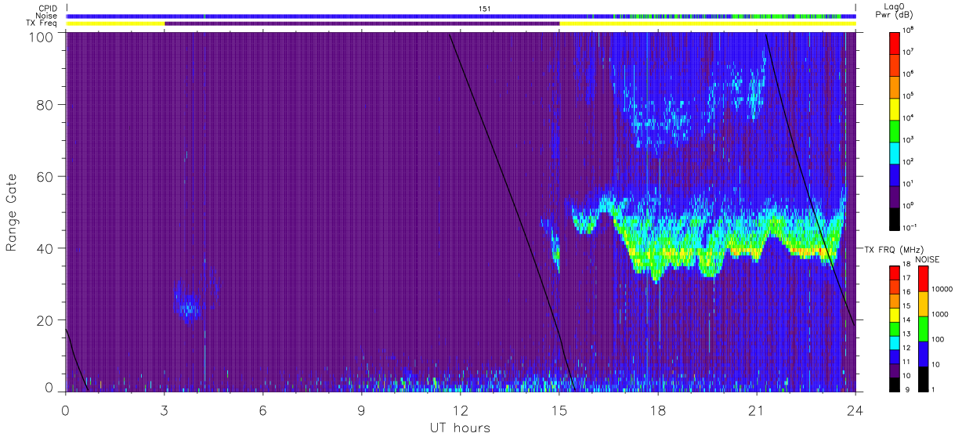Click the Range Gate axis title
Viewport: 962px width, 444px height.
tap(12, 212)
